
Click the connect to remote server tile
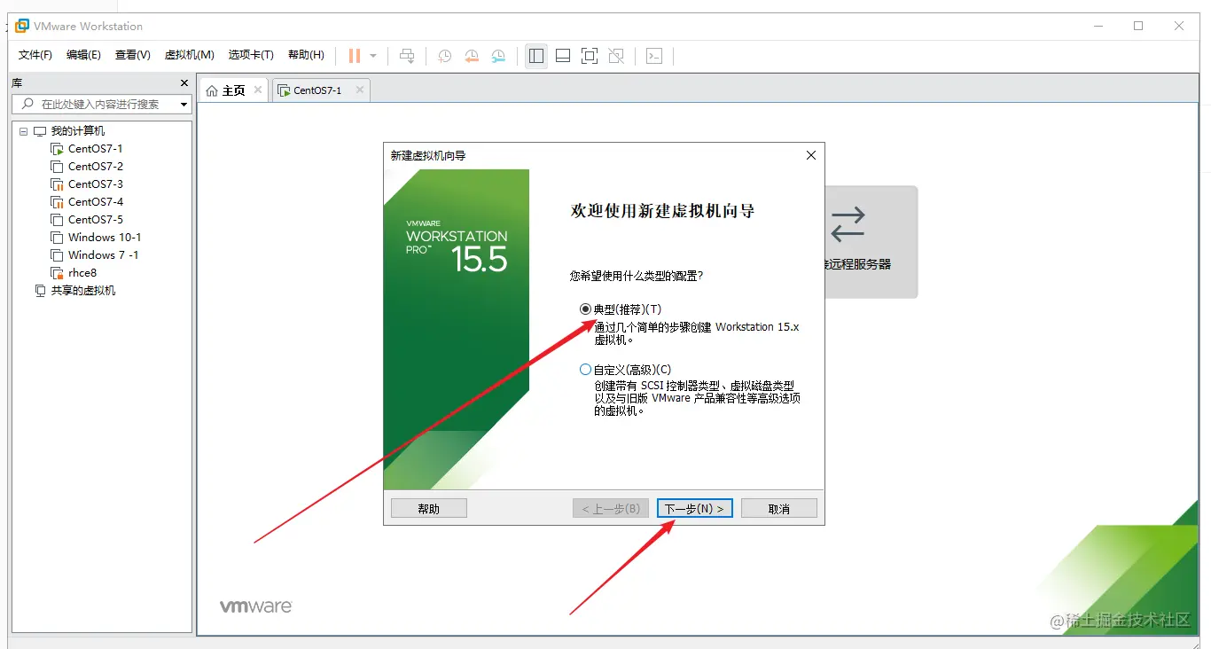click(x=871, y=241)
